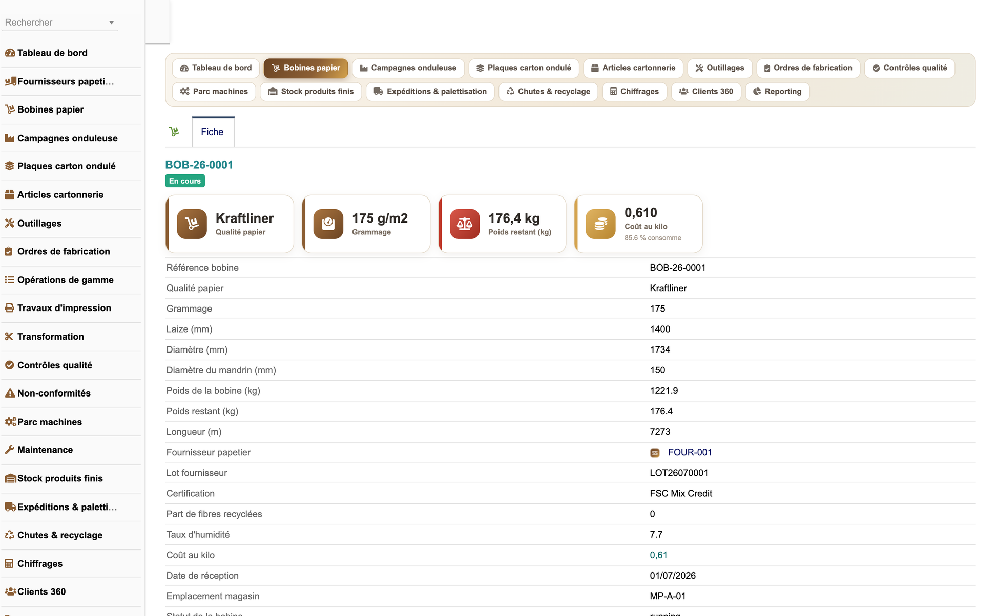997x616 pixels.
Task: Click the Transformation scissors icon
Action: click(x=9, y=337)
